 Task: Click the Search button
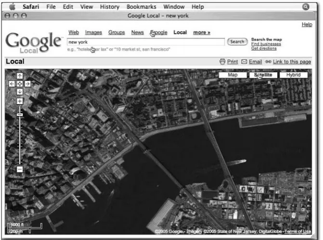237,41
